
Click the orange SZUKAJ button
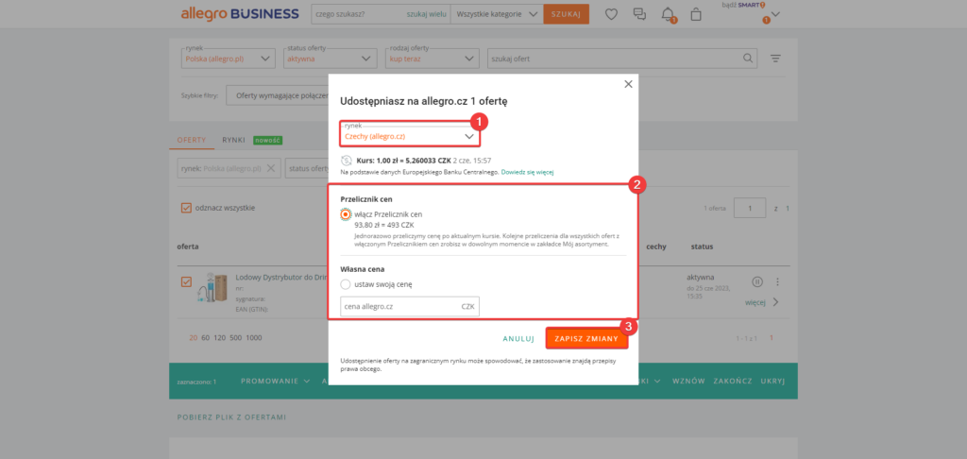(567, 14)
